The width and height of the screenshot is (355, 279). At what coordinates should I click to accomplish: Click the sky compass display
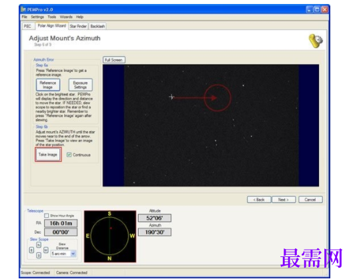click(110, 236)
